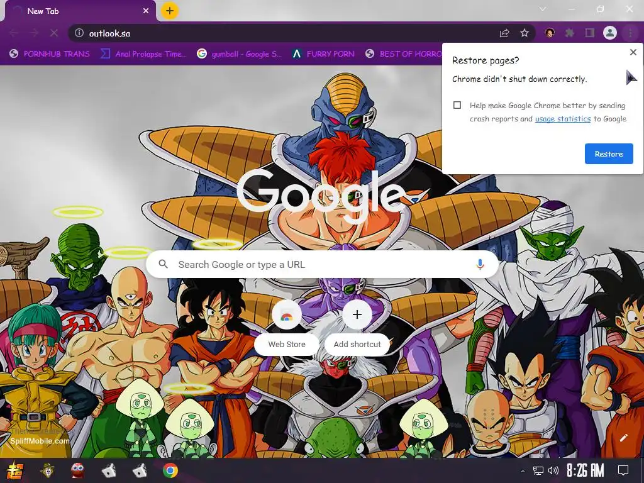
Task: Customize Chrome with the pencil icon
Action: [x=623, y=438]
